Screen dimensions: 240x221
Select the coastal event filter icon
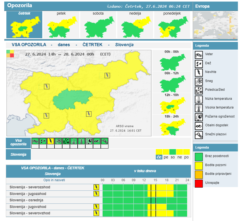coord(97,141)
